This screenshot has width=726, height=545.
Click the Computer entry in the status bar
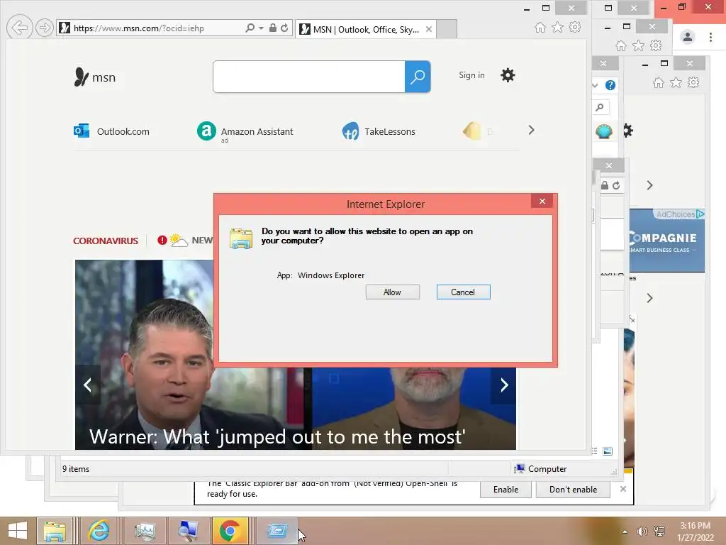tap(540, 468)
